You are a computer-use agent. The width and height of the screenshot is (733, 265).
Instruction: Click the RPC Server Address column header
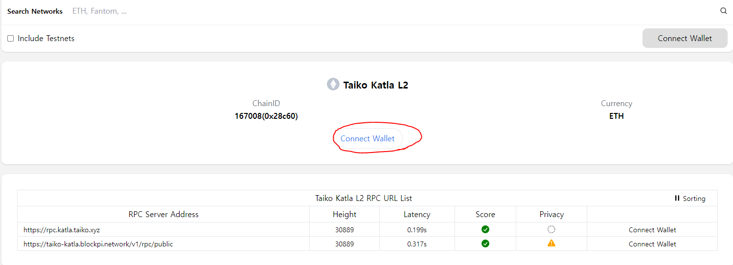(x=163, y=214)
